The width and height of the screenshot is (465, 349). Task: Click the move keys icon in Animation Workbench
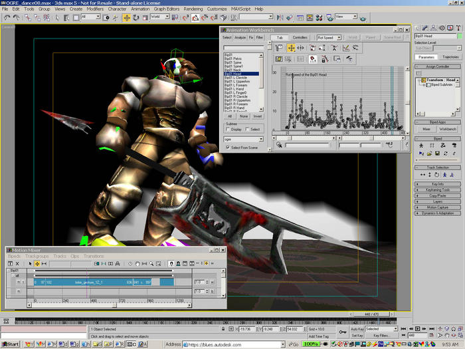[291, 49]
